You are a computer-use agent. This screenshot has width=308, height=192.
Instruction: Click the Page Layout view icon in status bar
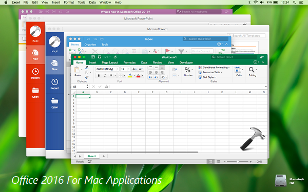218,162
